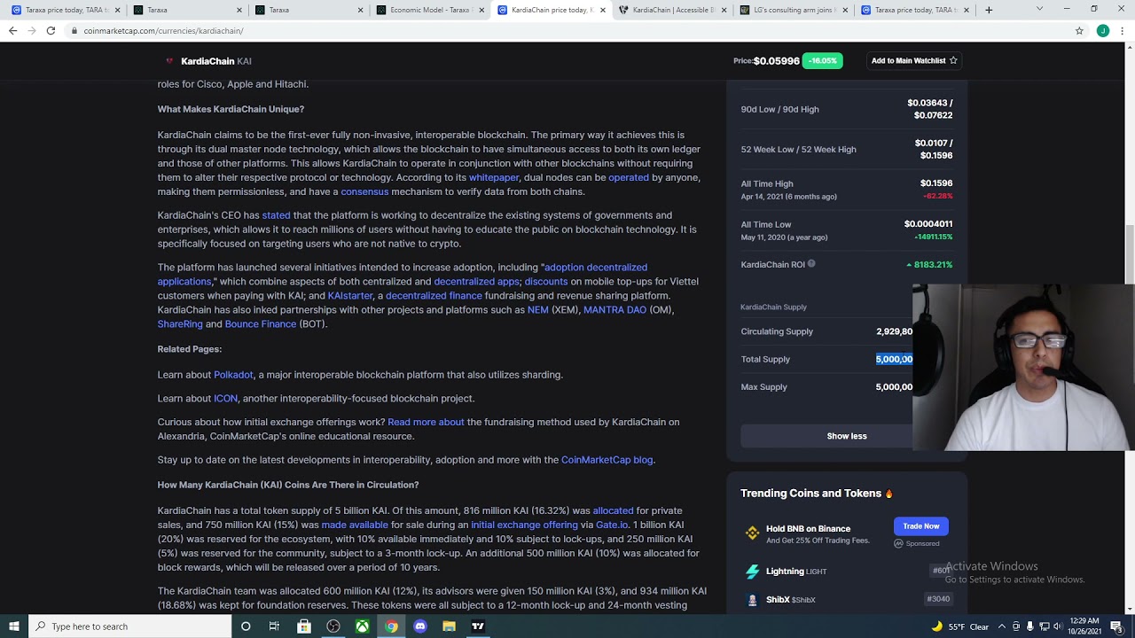Click Lightning LIGHT coin icon
This screenshot has width=1135, height=638.
pyautogui.click(x=752, y=572)
